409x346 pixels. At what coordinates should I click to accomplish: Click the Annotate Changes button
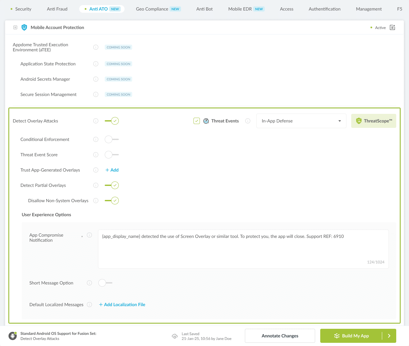[280, 336]
